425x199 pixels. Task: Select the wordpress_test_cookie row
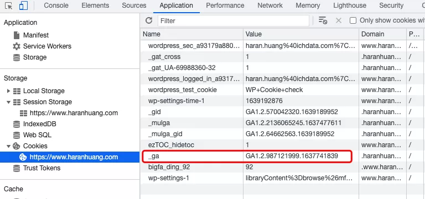[282, 90]
